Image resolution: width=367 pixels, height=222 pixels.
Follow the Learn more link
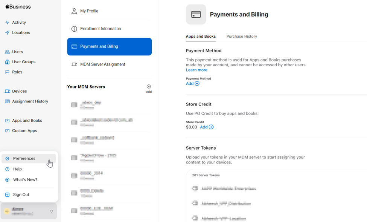196,70
